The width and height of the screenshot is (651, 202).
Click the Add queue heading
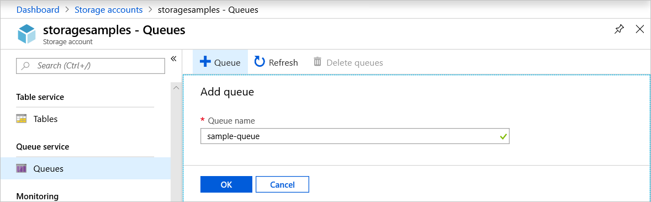(x=227, y=92)
